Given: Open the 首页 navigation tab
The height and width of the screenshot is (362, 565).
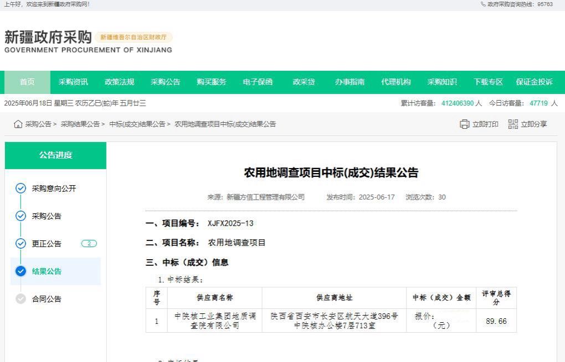Looking at the screenshot, I should click(27, 82).
